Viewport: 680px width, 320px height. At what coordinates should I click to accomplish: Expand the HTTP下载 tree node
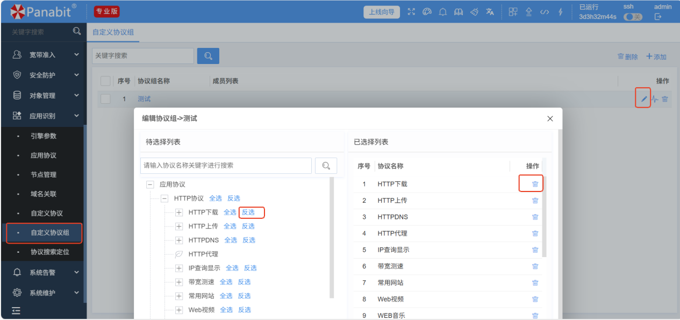[x=179, y=212]
